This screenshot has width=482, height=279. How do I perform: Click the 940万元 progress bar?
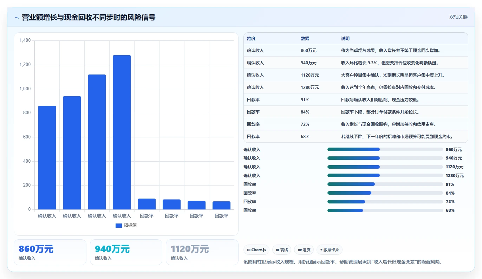[385, 158]
